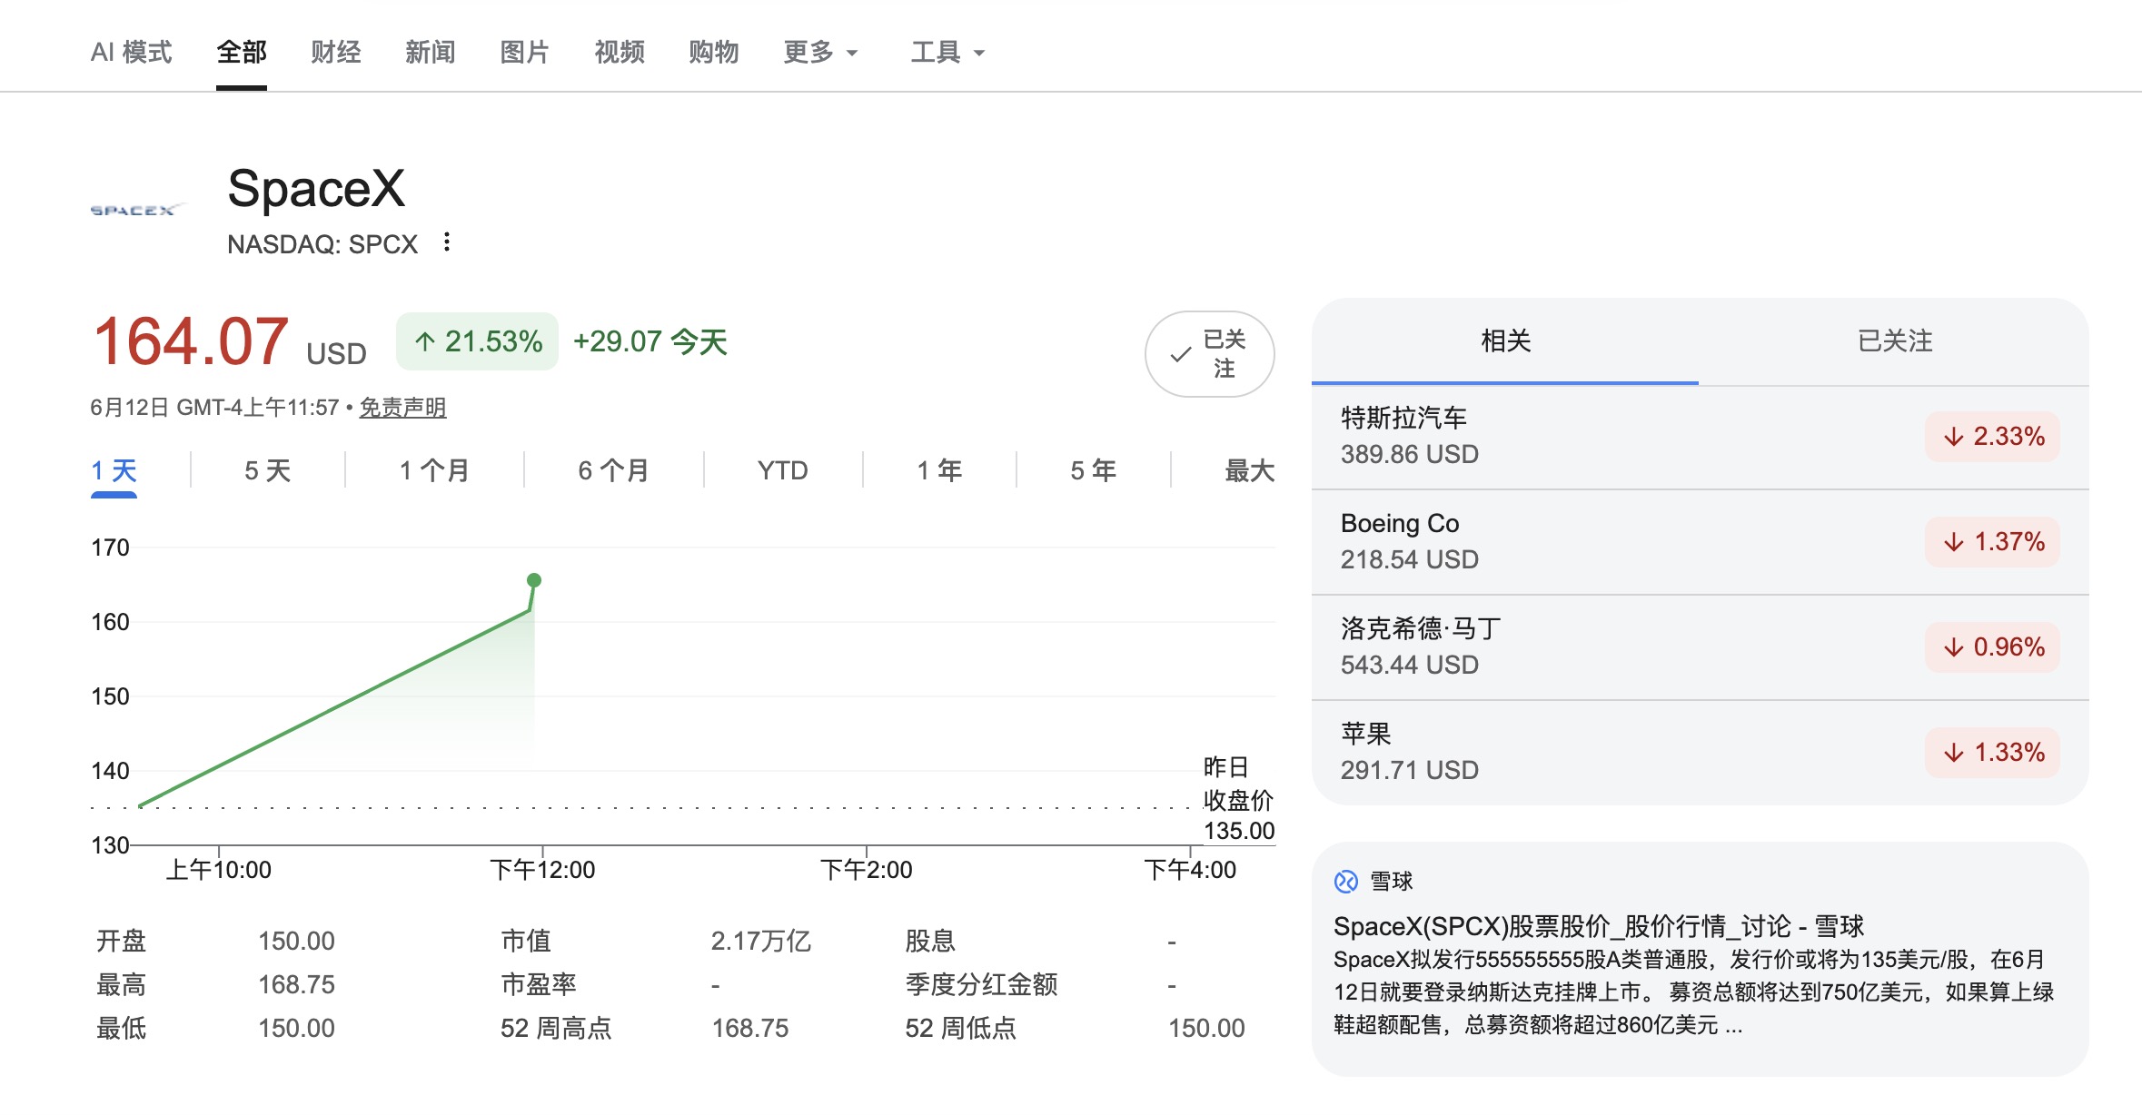This screenshot has height=1115, width=2142.
Task: Click the 0.96% down badge for 洛克希德·马丁
Action: (1991, 647)
